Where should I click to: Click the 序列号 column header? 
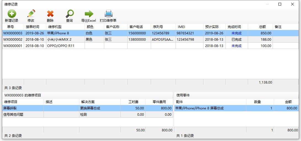coord(163,27)
